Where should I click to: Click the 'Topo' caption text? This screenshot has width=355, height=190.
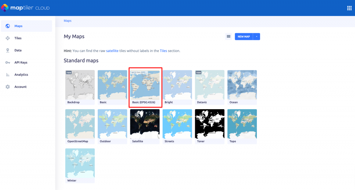[x=233, y=141]
